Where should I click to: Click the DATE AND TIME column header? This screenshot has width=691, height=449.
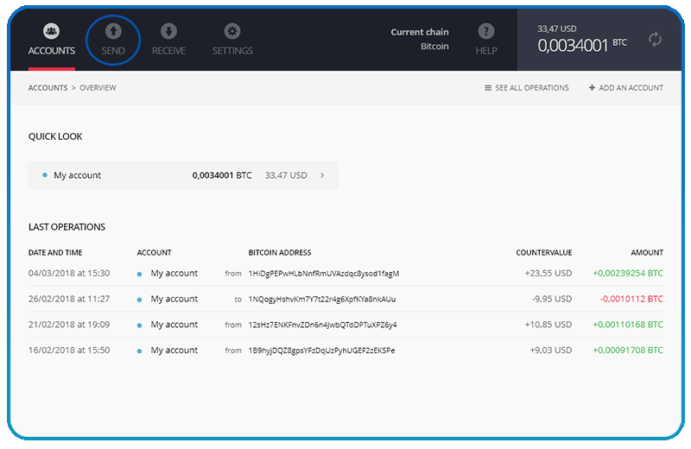55,252
